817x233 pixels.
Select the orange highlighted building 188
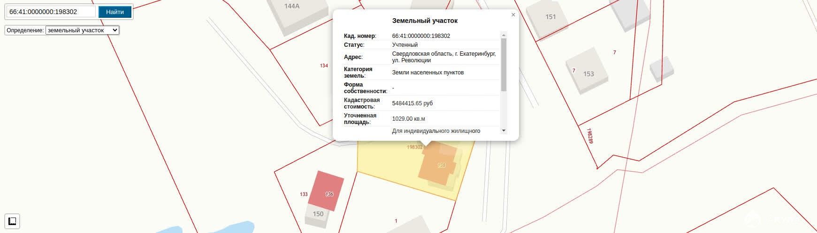pyautogui.click(x=439, y=167)
